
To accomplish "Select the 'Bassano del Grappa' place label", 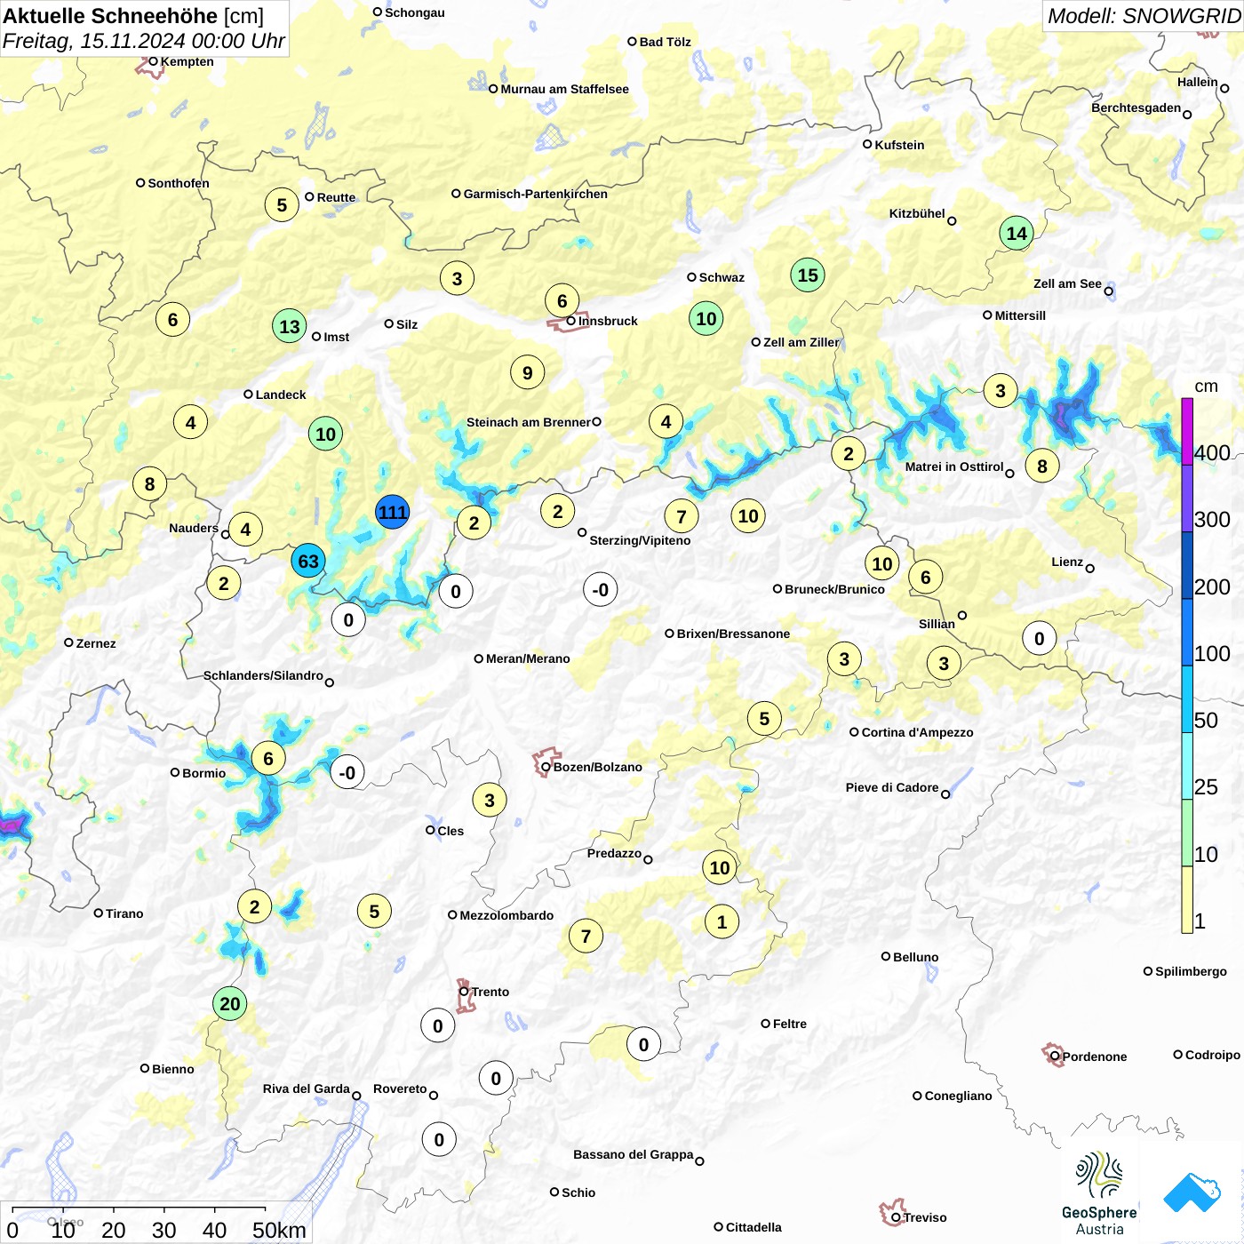I will [633, 1154].
